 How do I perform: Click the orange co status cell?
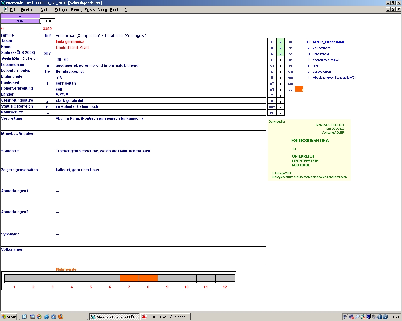(299, 89)
